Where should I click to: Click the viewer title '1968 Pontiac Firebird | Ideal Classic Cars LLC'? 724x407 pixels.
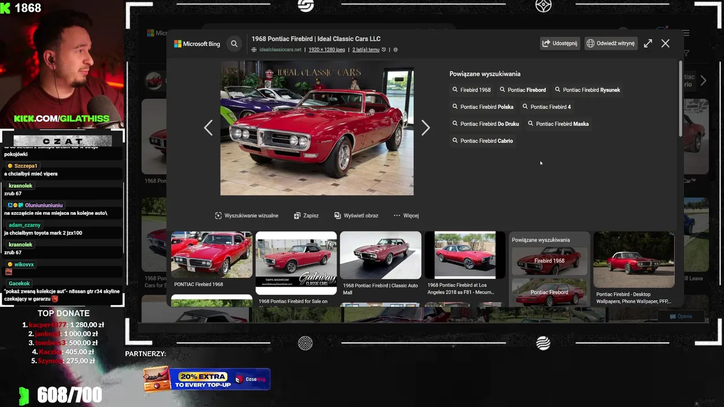[316, 38]
